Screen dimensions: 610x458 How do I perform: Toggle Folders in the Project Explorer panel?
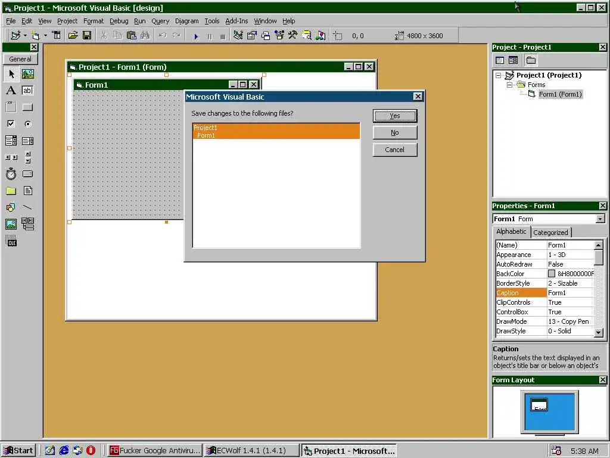[531, 60]
